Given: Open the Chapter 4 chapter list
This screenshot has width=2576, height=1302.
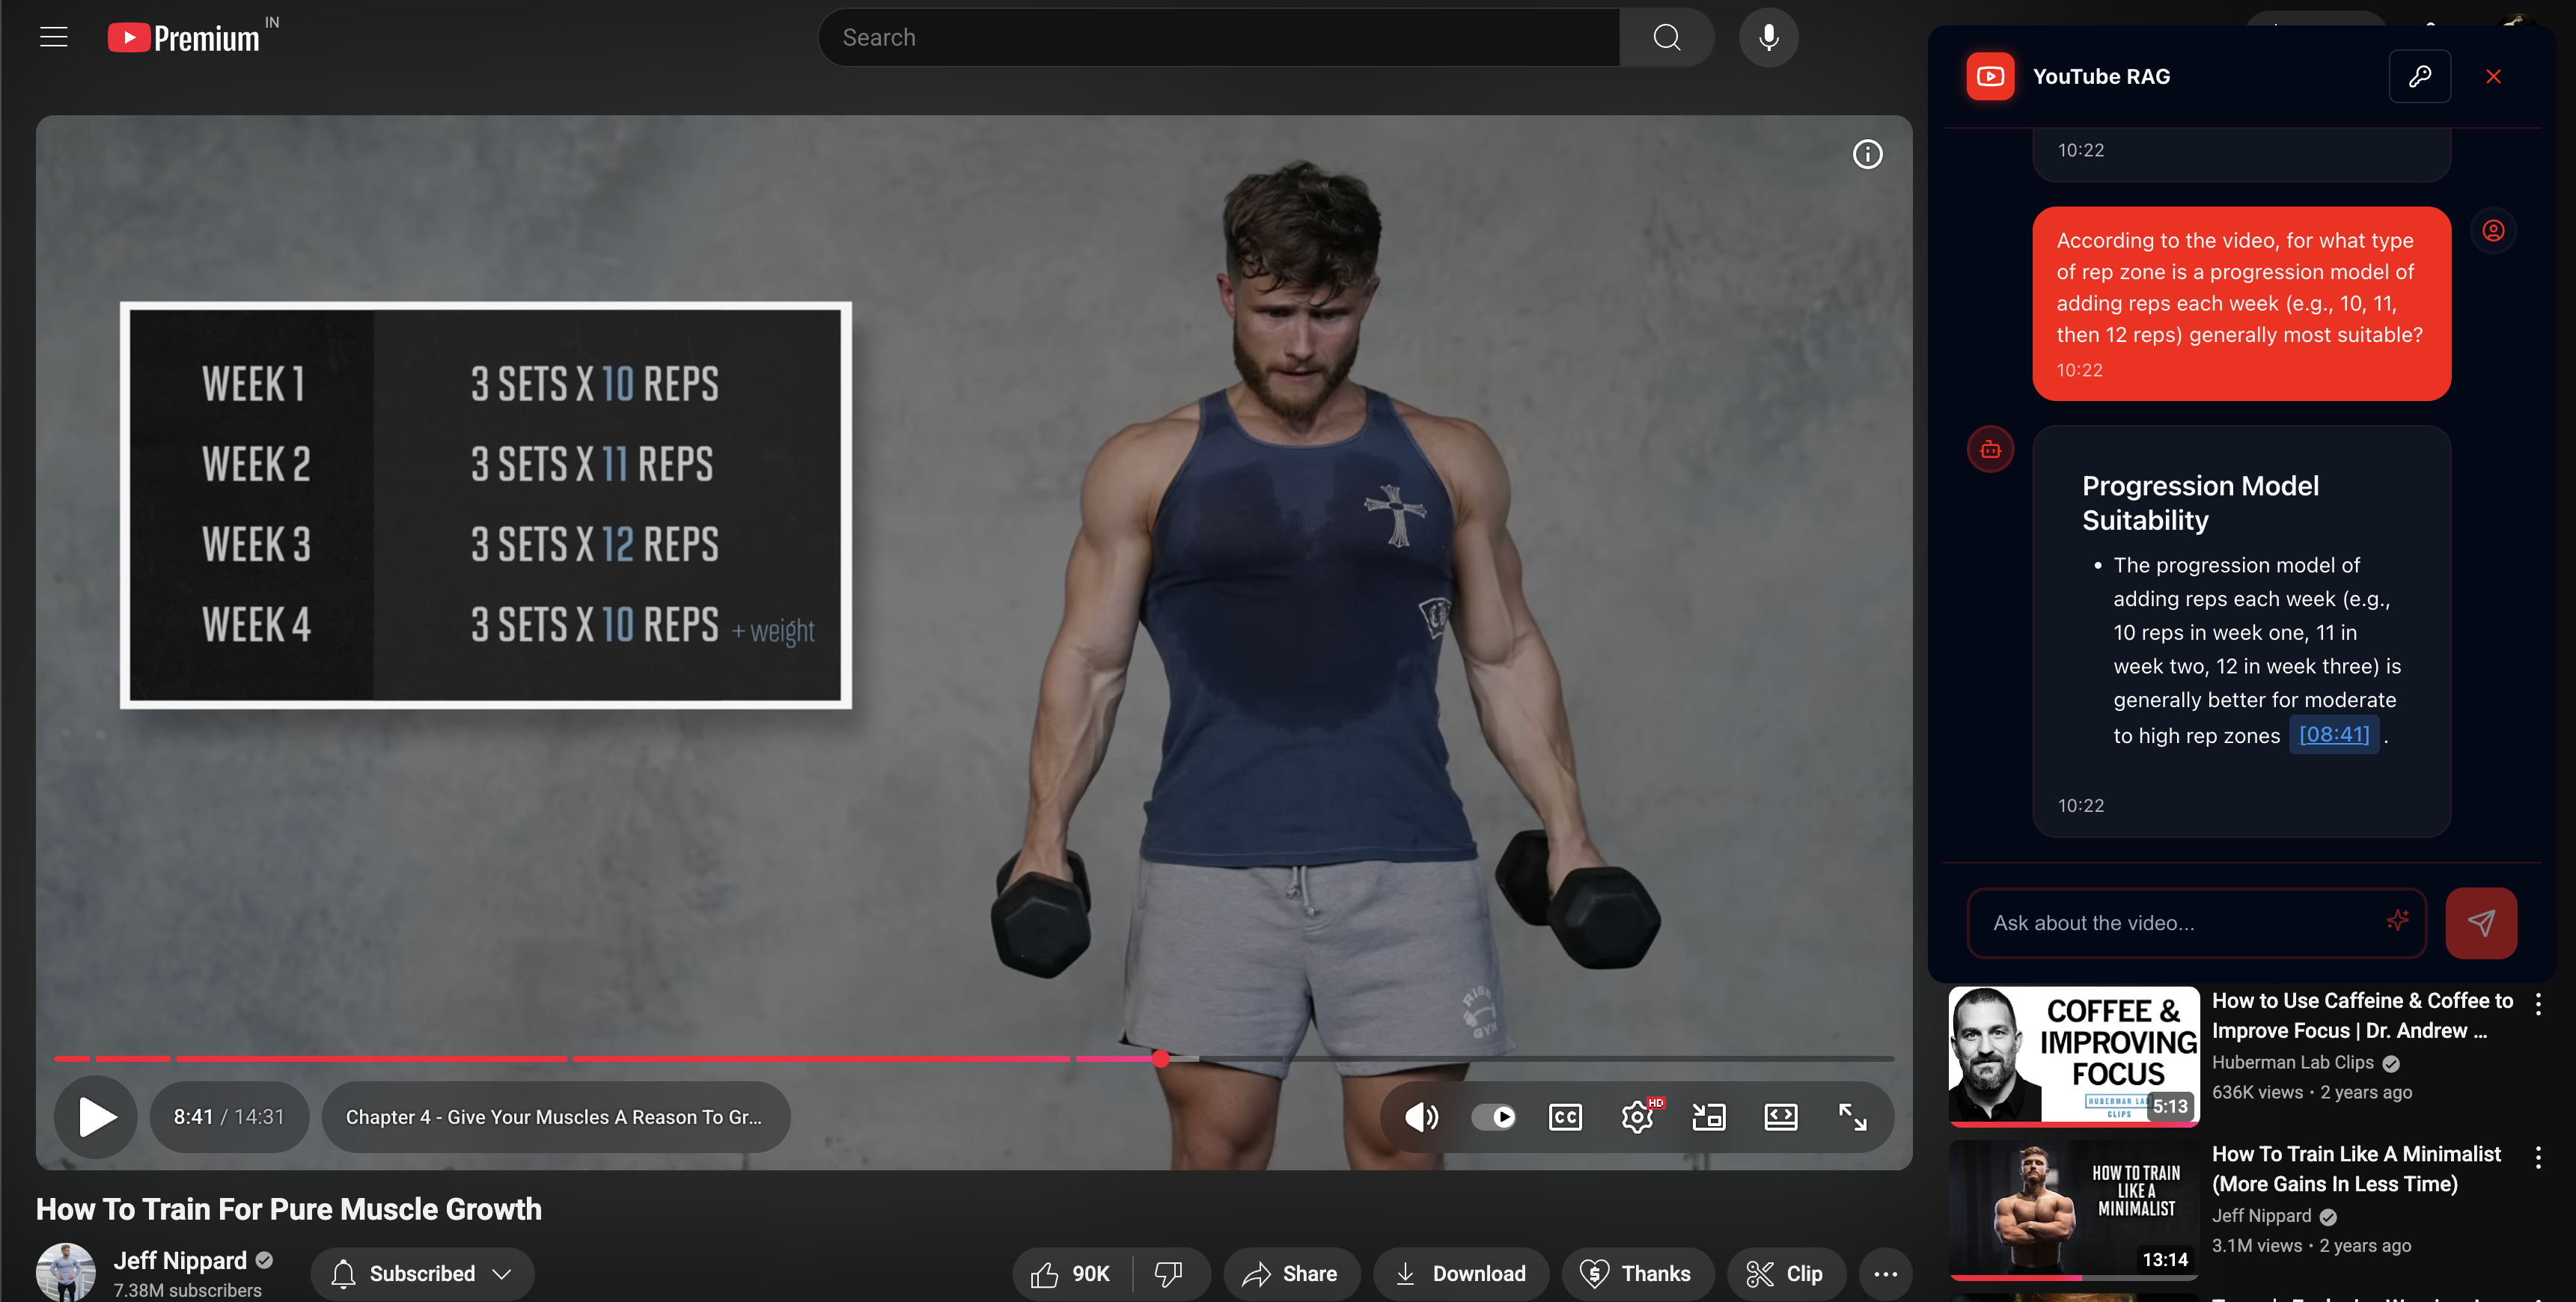Looking at the screenshot, I should coord(555,1117).
